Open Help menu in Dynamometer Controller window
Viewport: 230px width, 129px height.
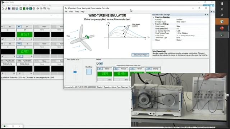click(x=82, y=11)
